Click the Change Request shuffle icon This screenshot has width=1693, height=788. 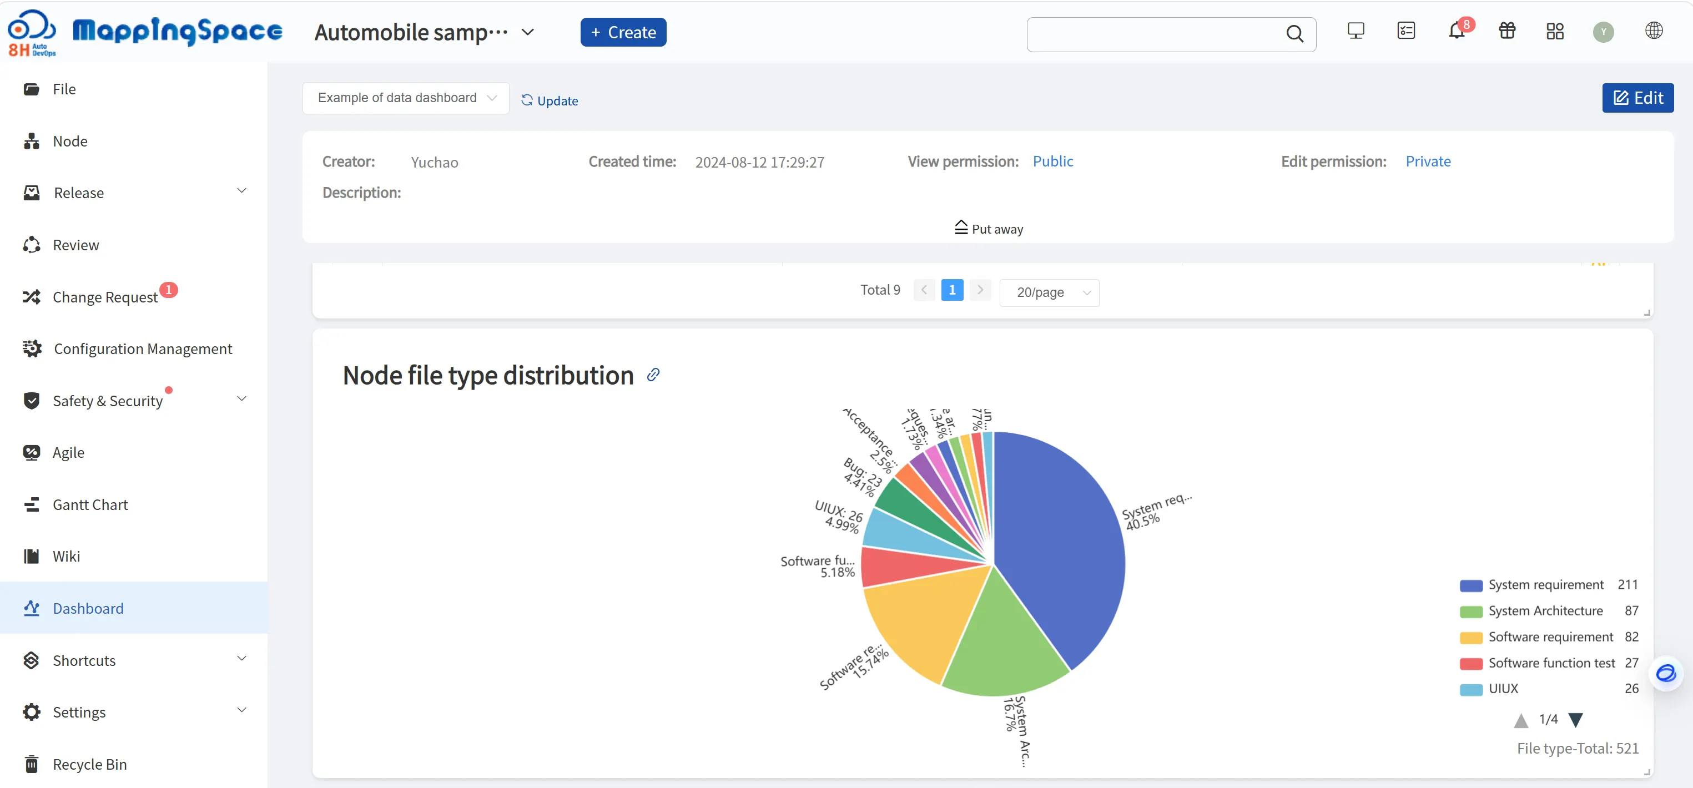31,296
